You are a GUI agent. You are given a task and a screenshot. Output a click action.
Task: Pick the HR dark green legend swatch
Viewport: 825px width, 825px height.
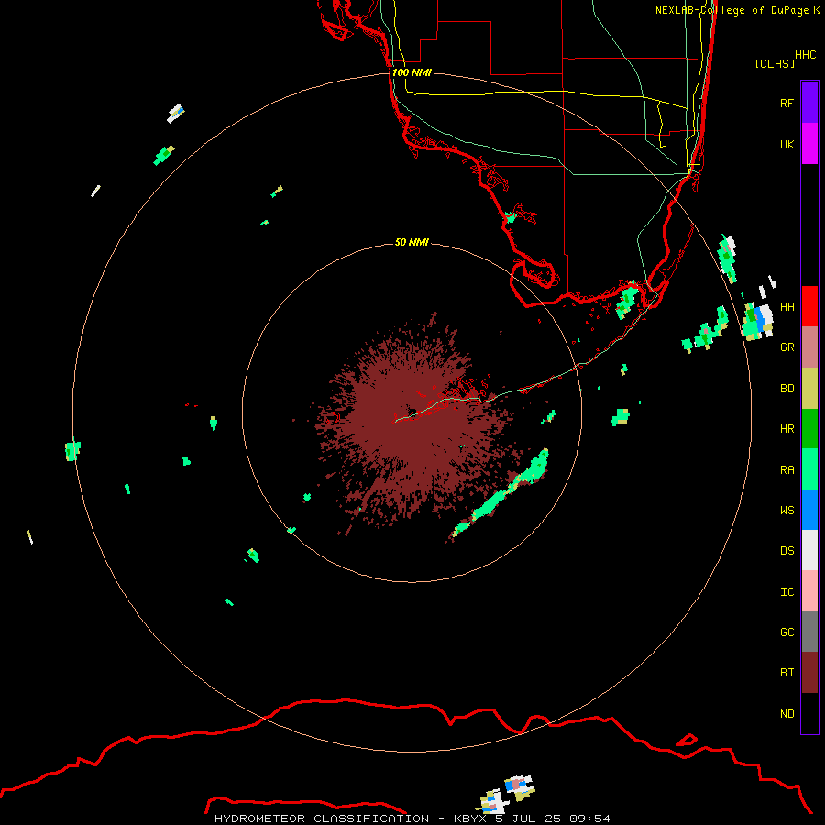click(x=809, y=429)
